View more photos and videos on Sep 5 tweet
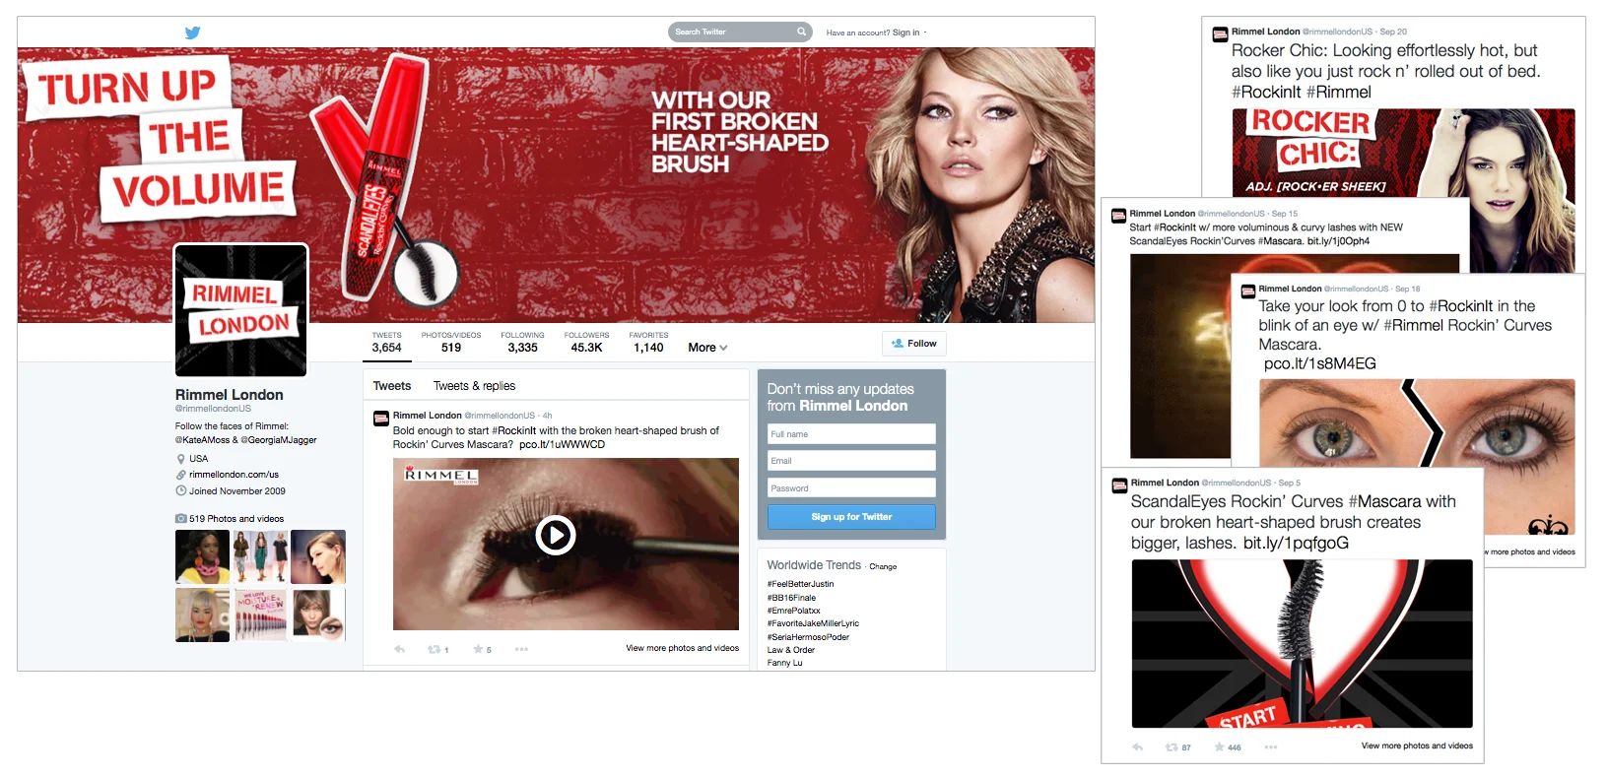The height and width of the screenshot is (777, 1607). click(x=1417, y=745)
